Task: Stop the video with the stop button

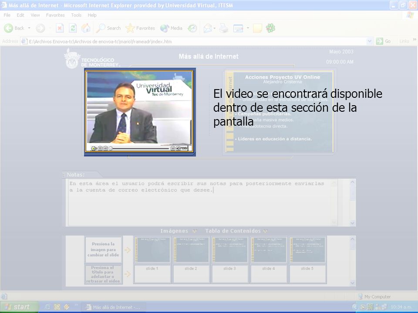Action: click(x=100, y=149)
